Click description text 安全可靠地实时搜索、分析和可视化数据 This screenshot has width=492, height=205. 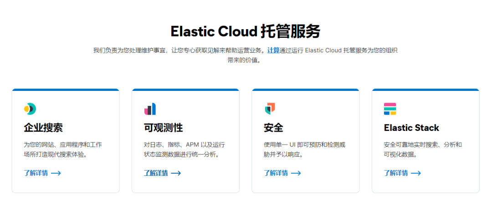point(423,150)
